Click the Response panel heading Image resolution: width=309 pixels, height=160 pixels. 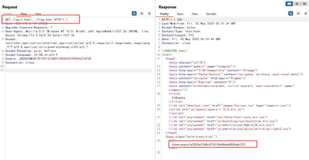click(167, 7)
